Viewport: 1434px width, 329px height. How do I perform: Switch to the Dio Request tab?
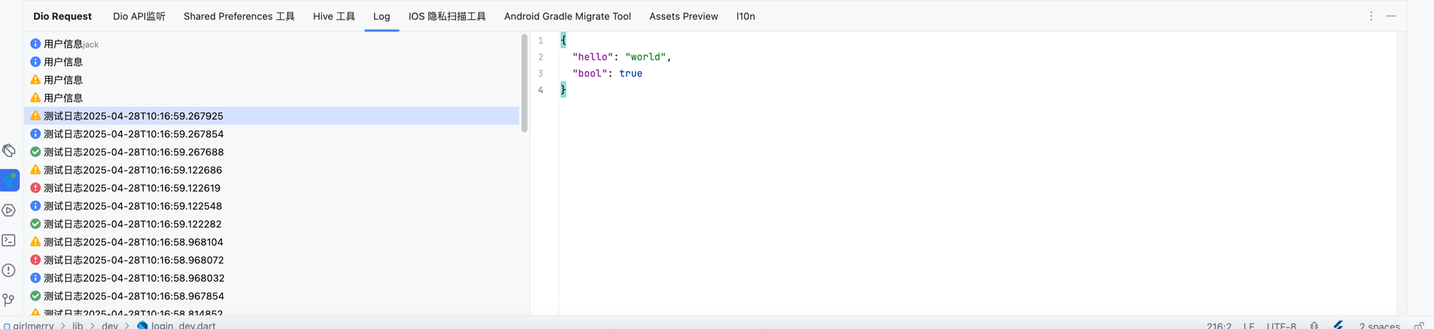coord(62,16)
